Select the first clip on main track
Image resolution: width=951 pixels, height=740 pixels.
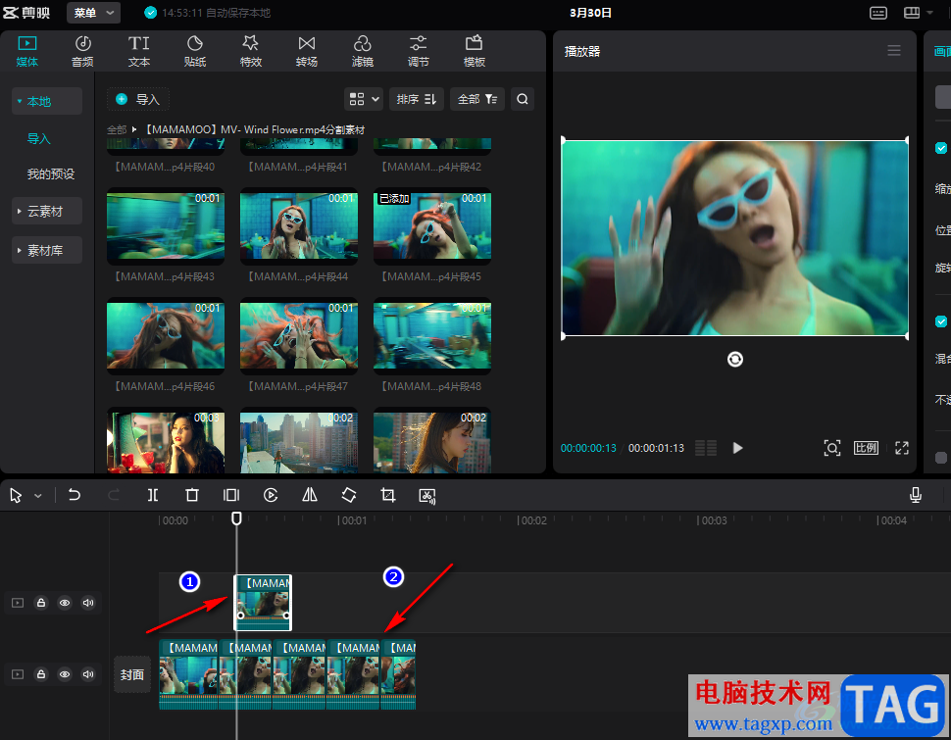[188, 674]
